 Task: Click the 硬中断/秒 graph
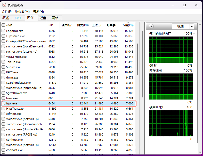(x=171, y=123)
